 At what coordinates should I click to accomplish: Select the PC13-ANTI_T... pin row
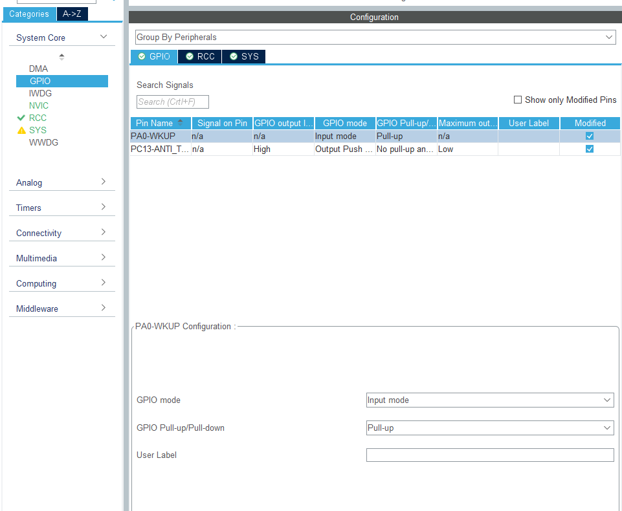click(x=375, y=149)
